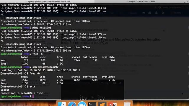This screenshot has height=106, width=189.
Task: Click the '7.6G' total memory on mesos000
Action: 25,80
